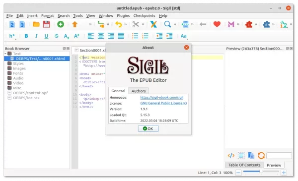Align text left
The width and height of the screenshot is (298, 181).
pyautogui.click(x=91, y=36)
